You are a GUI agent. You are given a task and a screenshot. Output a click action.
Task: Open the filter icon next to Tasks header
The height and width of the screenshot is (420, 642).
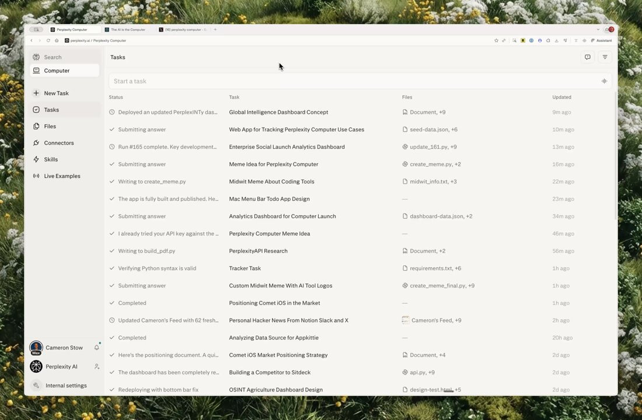(605, 57)
